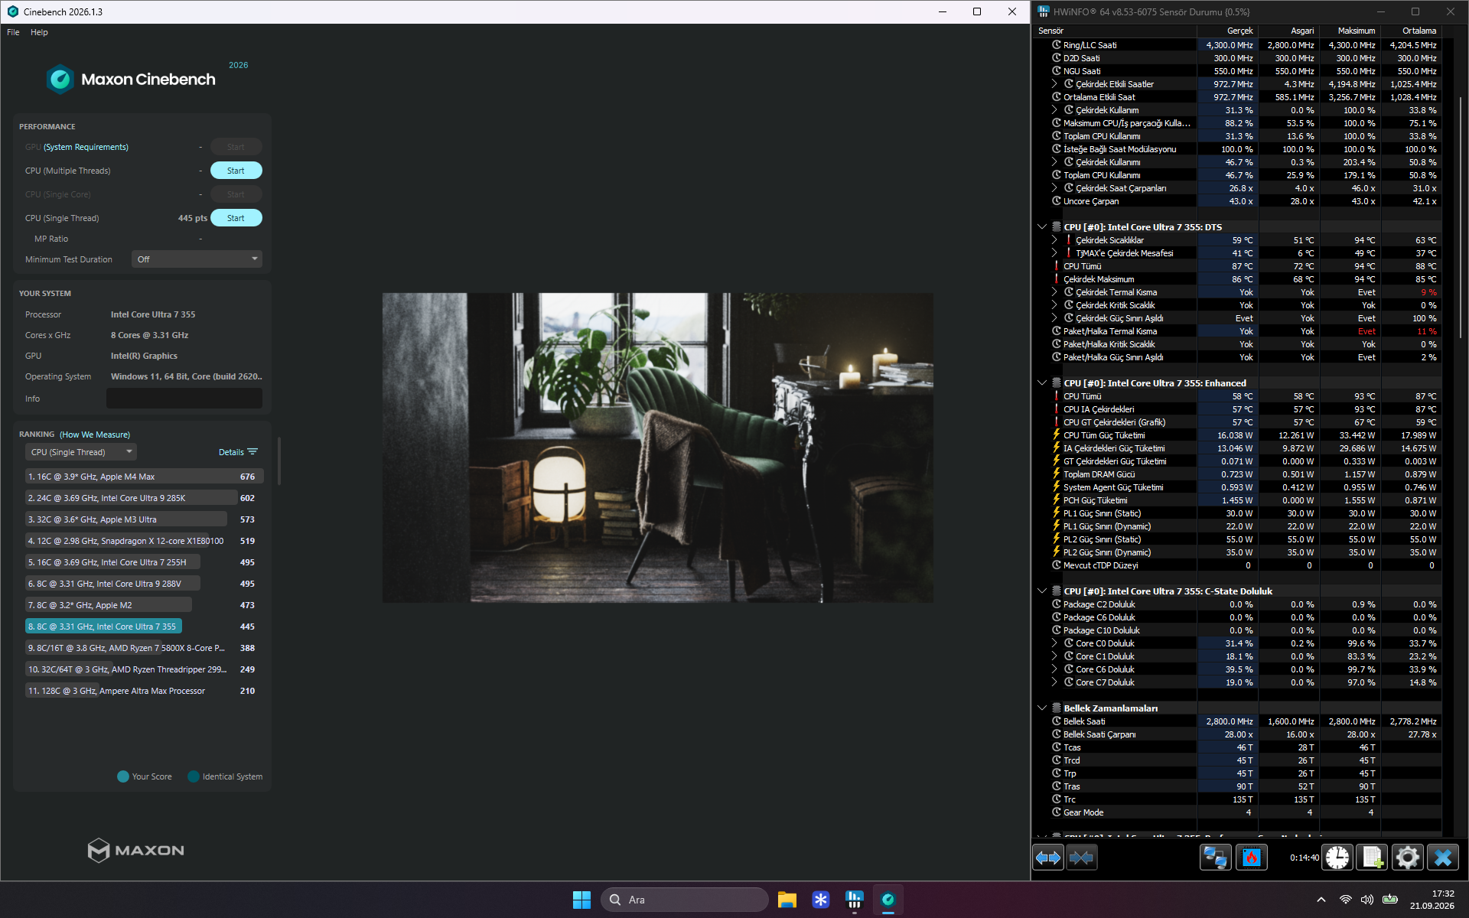This screenshot has height=918, width=1469.
Task: Close sensors with blue X icon in HWiNFO
Action: point(1443,858)
